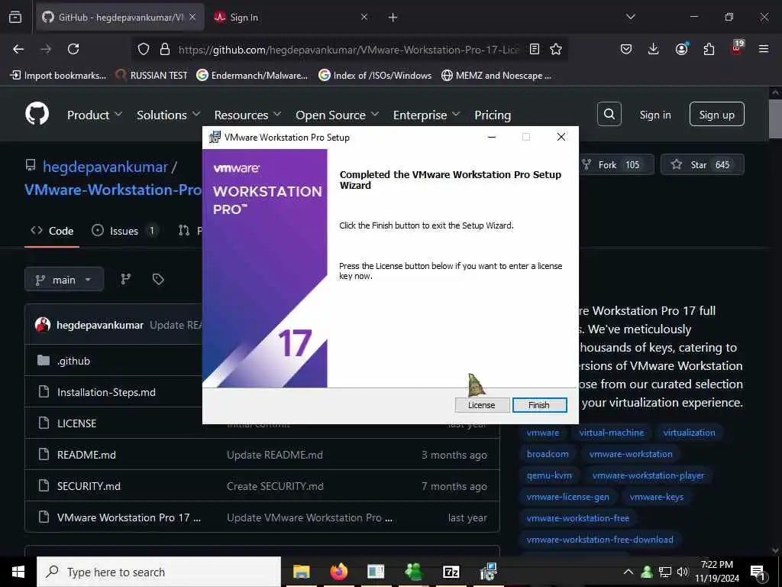Image resolution: width=782 pixels, height=587 pixels.
Task: Open the Issues tab
Action: (124, 231)
